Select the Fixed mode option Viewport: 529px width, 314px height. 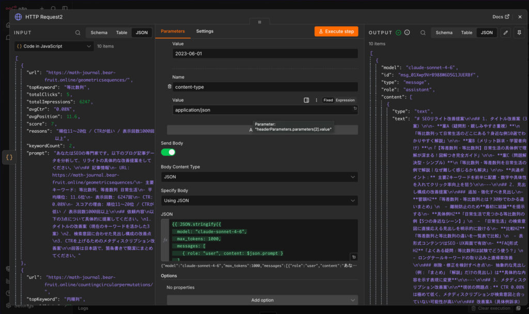[x=328, y=100]
